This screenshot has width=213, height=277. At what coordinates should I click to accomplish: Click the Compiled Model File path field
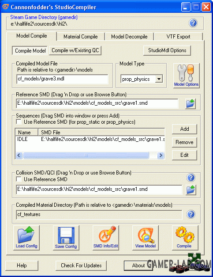click(62, 79)
